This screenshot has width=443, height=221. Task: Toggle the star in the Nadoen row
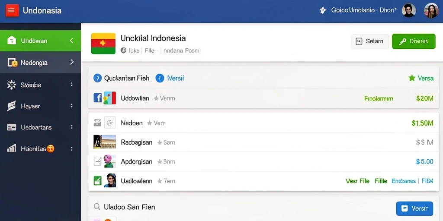click(x=149, y=123)
